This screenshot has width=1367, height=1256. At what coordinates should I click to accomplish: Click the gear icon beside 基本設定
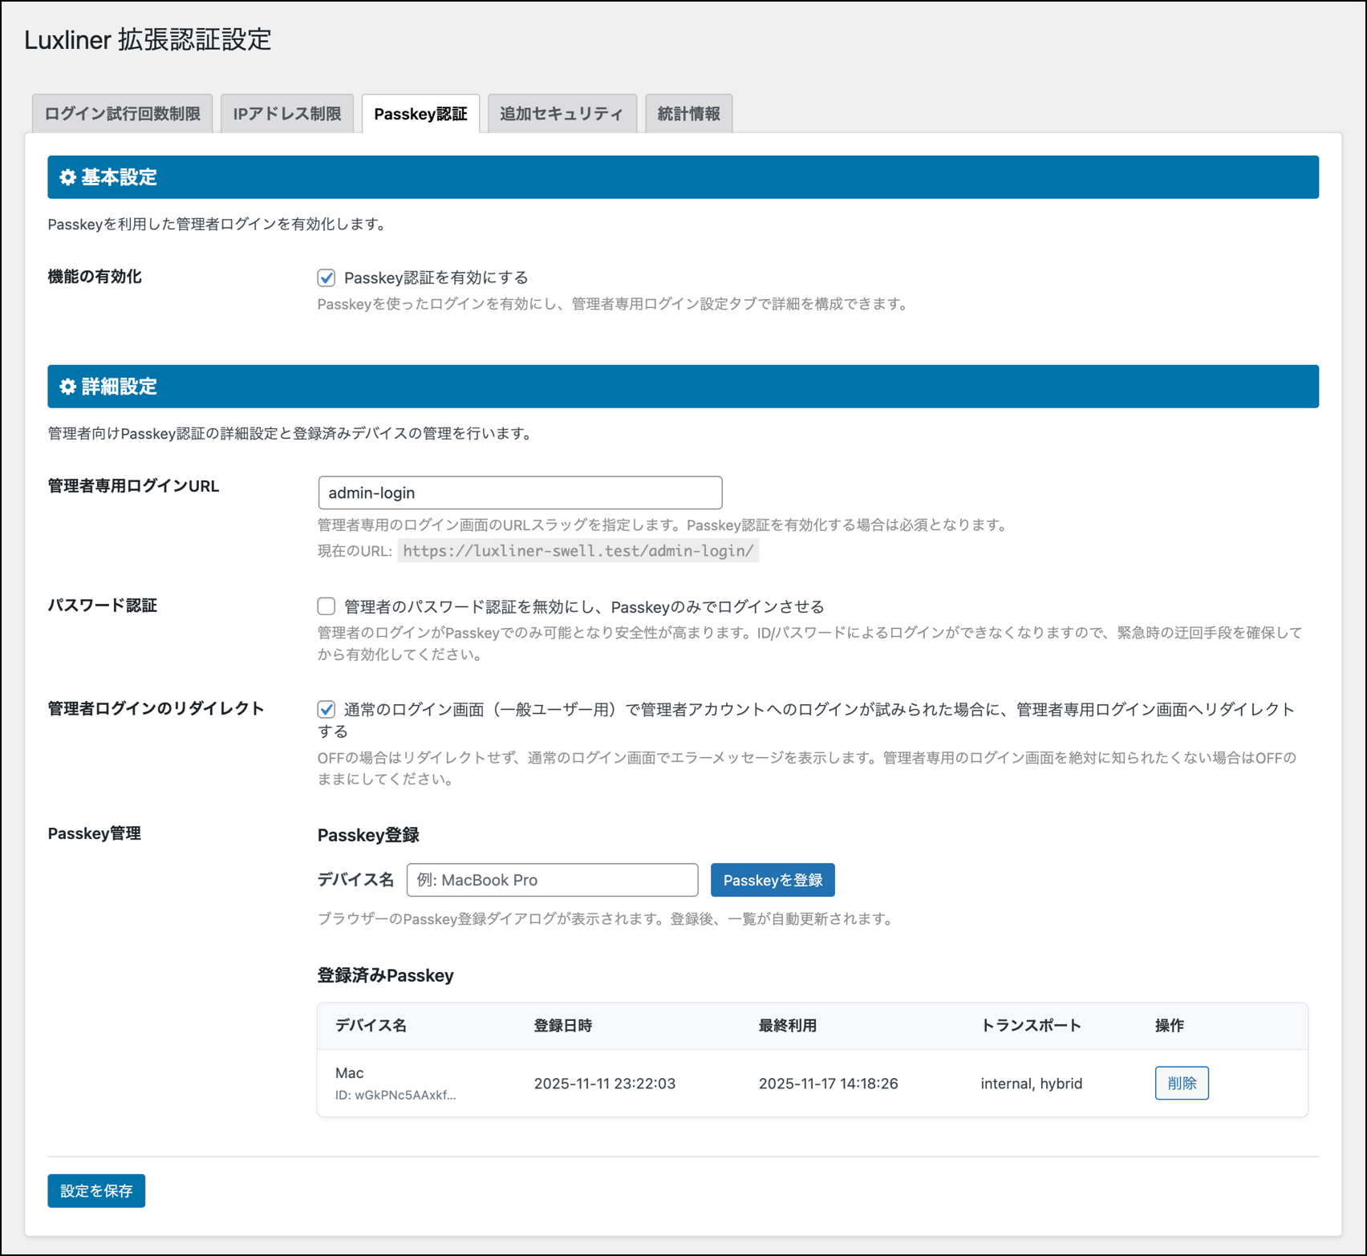[68, 177]
